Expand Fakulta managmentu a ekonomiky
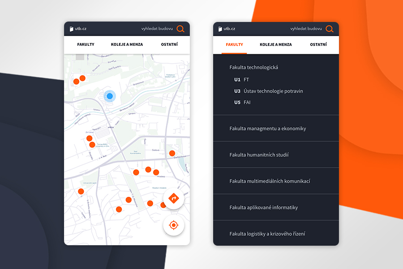The image size is (403, 269). pyautogui.click(x=268, y=129)
